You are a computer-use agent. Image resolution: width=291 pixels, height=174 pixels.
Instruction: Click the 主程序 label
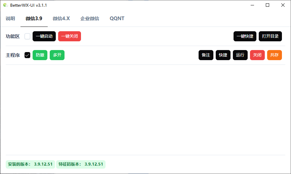pyautogui.click(x=13, y=55)
